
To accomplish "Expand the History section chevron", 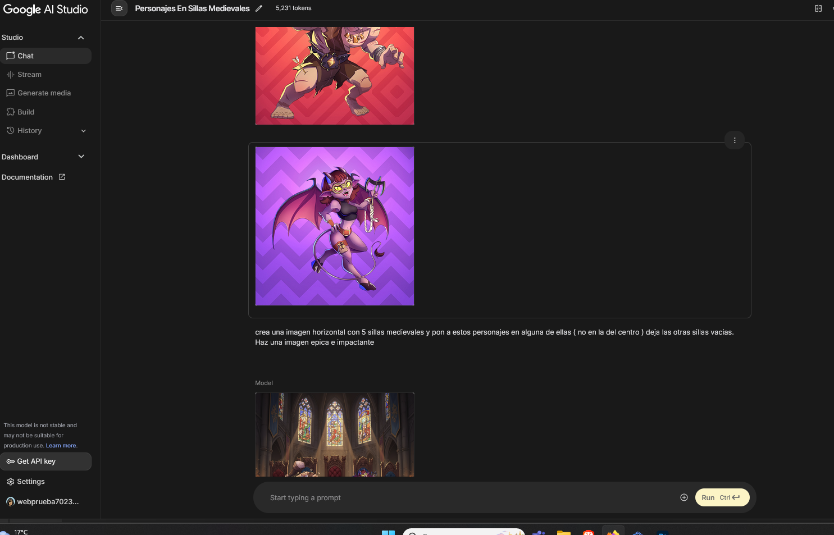I will coord(84,131).
